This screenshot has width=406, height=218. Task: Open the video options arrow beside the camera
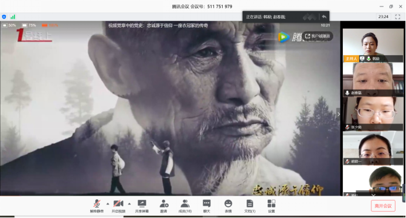[129, 204]
